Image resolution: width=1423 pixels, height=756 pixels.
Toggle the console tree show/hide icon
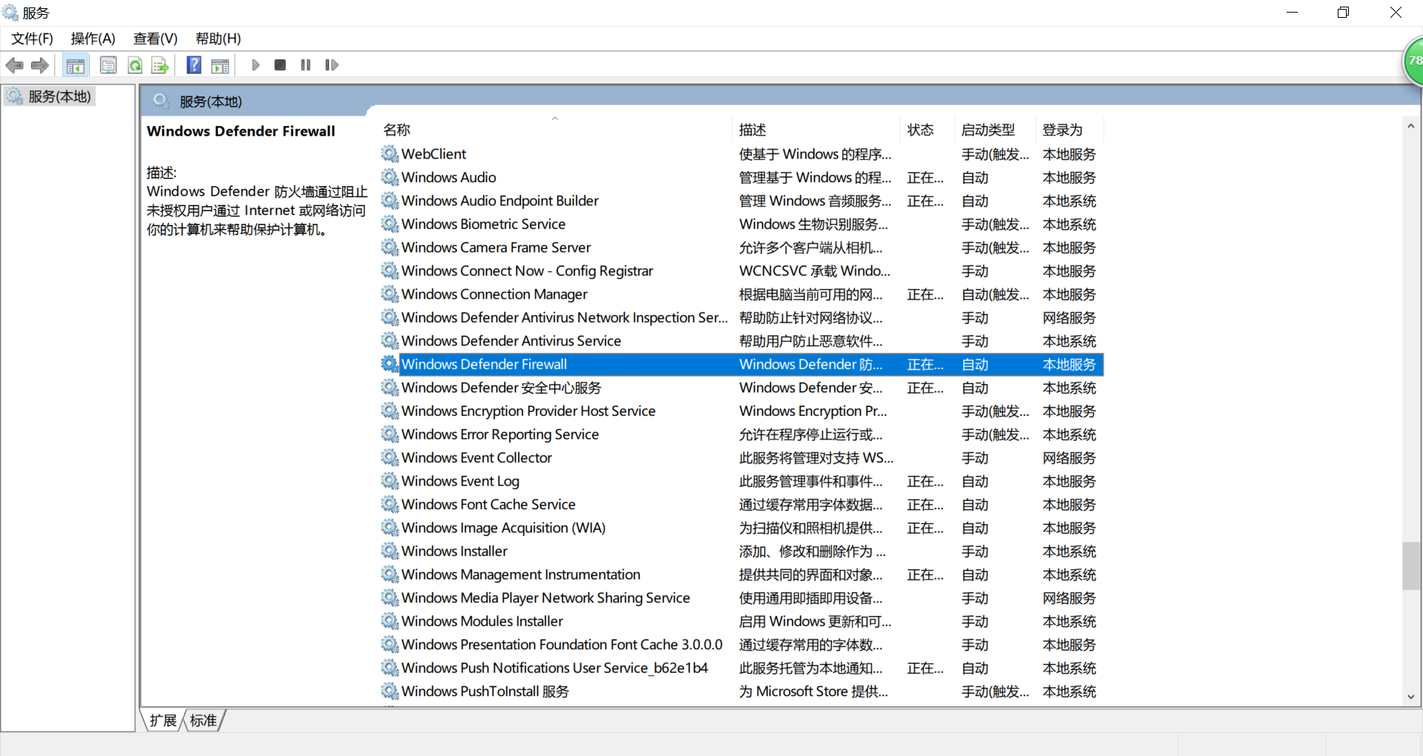click(x=76, y=65)
